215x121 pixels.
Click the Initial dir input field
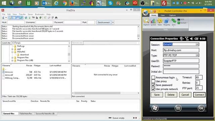click(x=181, y=72)
